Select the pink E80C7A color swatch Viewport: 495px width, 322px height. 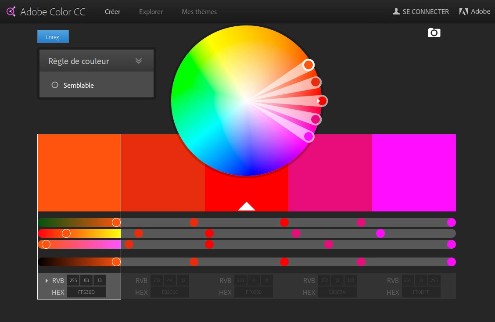330,173
